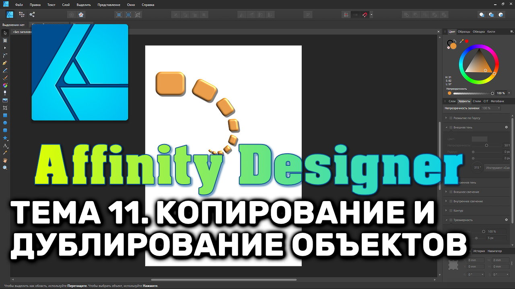Click the color panel opacity slider
The image size is (515, 289).
point(473,93)
